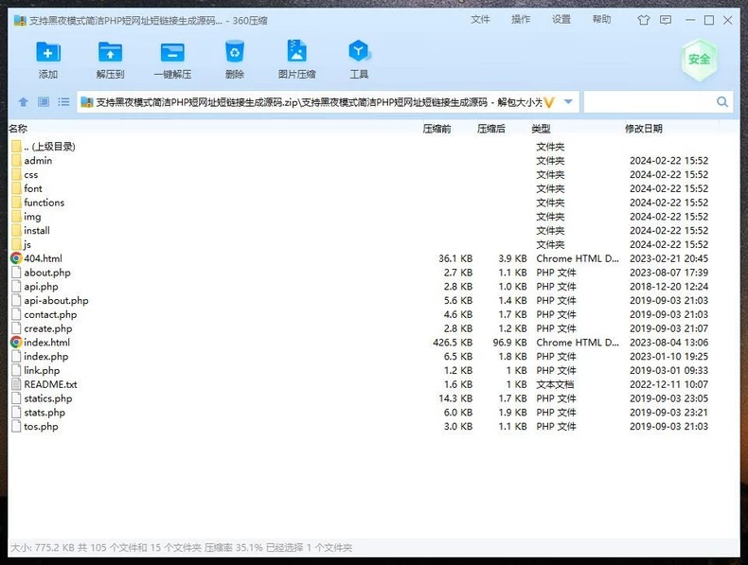Click inside the search input field
748x565 pixels.
click(649, 102)
